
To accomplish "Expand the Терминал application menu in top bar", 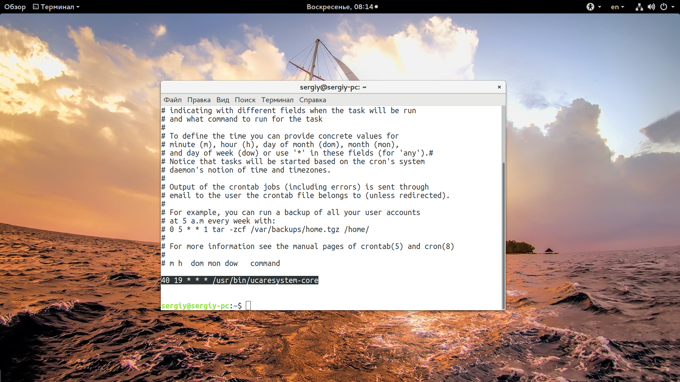I will point(57,7).
